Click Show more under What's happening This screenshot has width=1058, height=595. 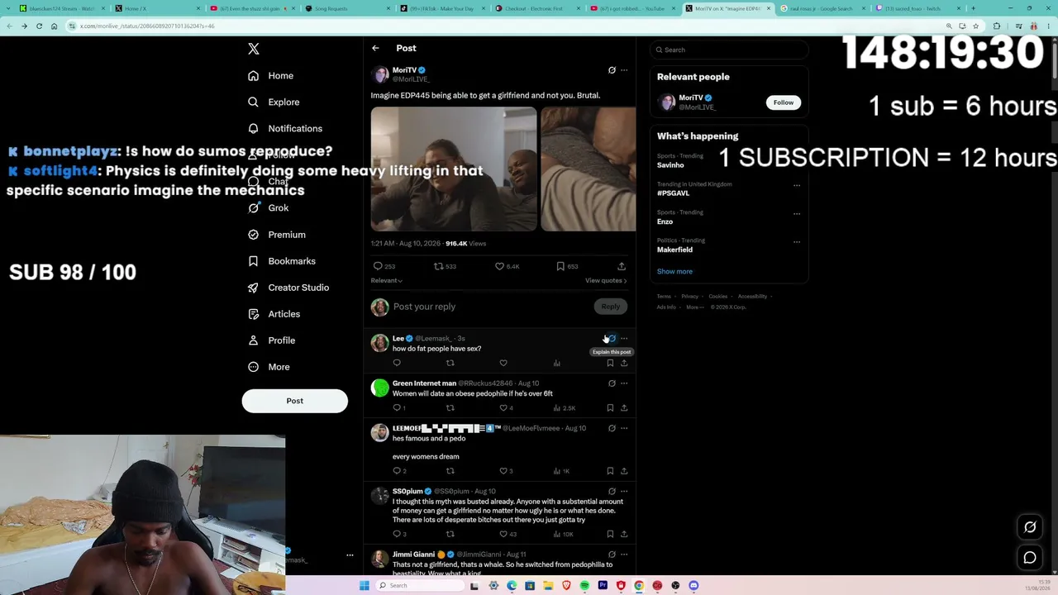[x=674, y=271]
